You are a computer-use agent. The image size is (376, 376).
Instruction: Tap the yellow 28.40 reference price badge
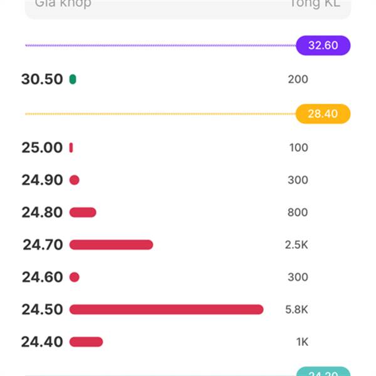[323, 114]
